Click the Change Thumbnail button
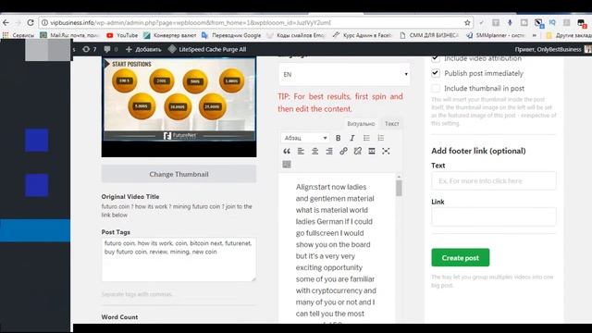Screen dimensions: 592x333 click(x=179, y=174)
